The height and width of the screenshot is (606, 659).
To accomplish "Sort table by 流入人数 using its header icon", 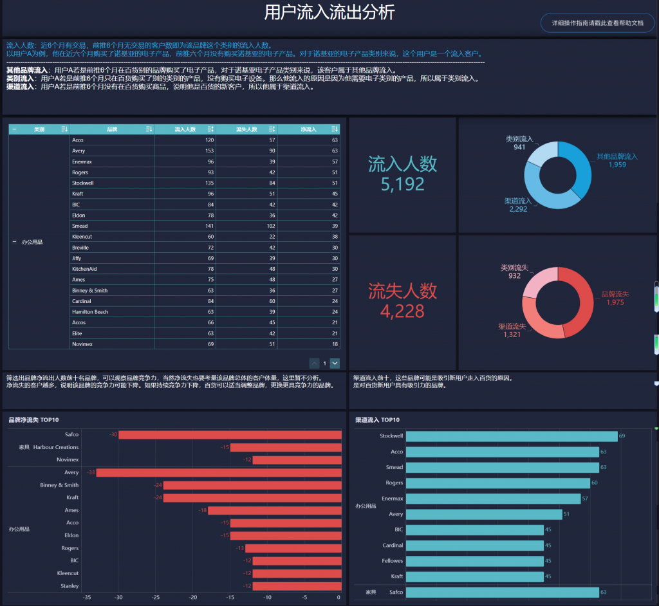I will 210,129.
